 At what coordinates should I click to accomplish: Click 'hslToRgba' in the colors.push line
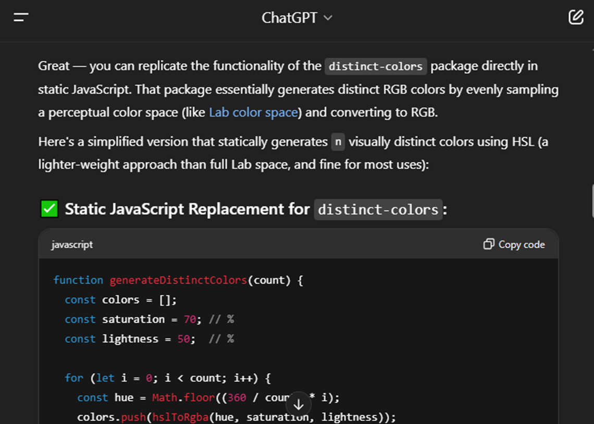180,417
